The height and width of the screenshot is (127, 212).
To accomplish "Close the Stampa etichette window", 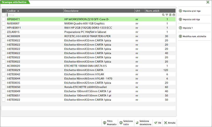I will coord(208,2).
